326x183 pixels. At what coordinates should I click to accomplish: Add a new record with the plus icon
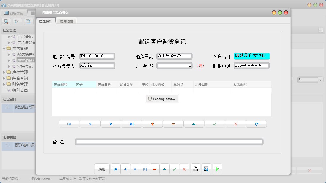click(x=152, y=124)
